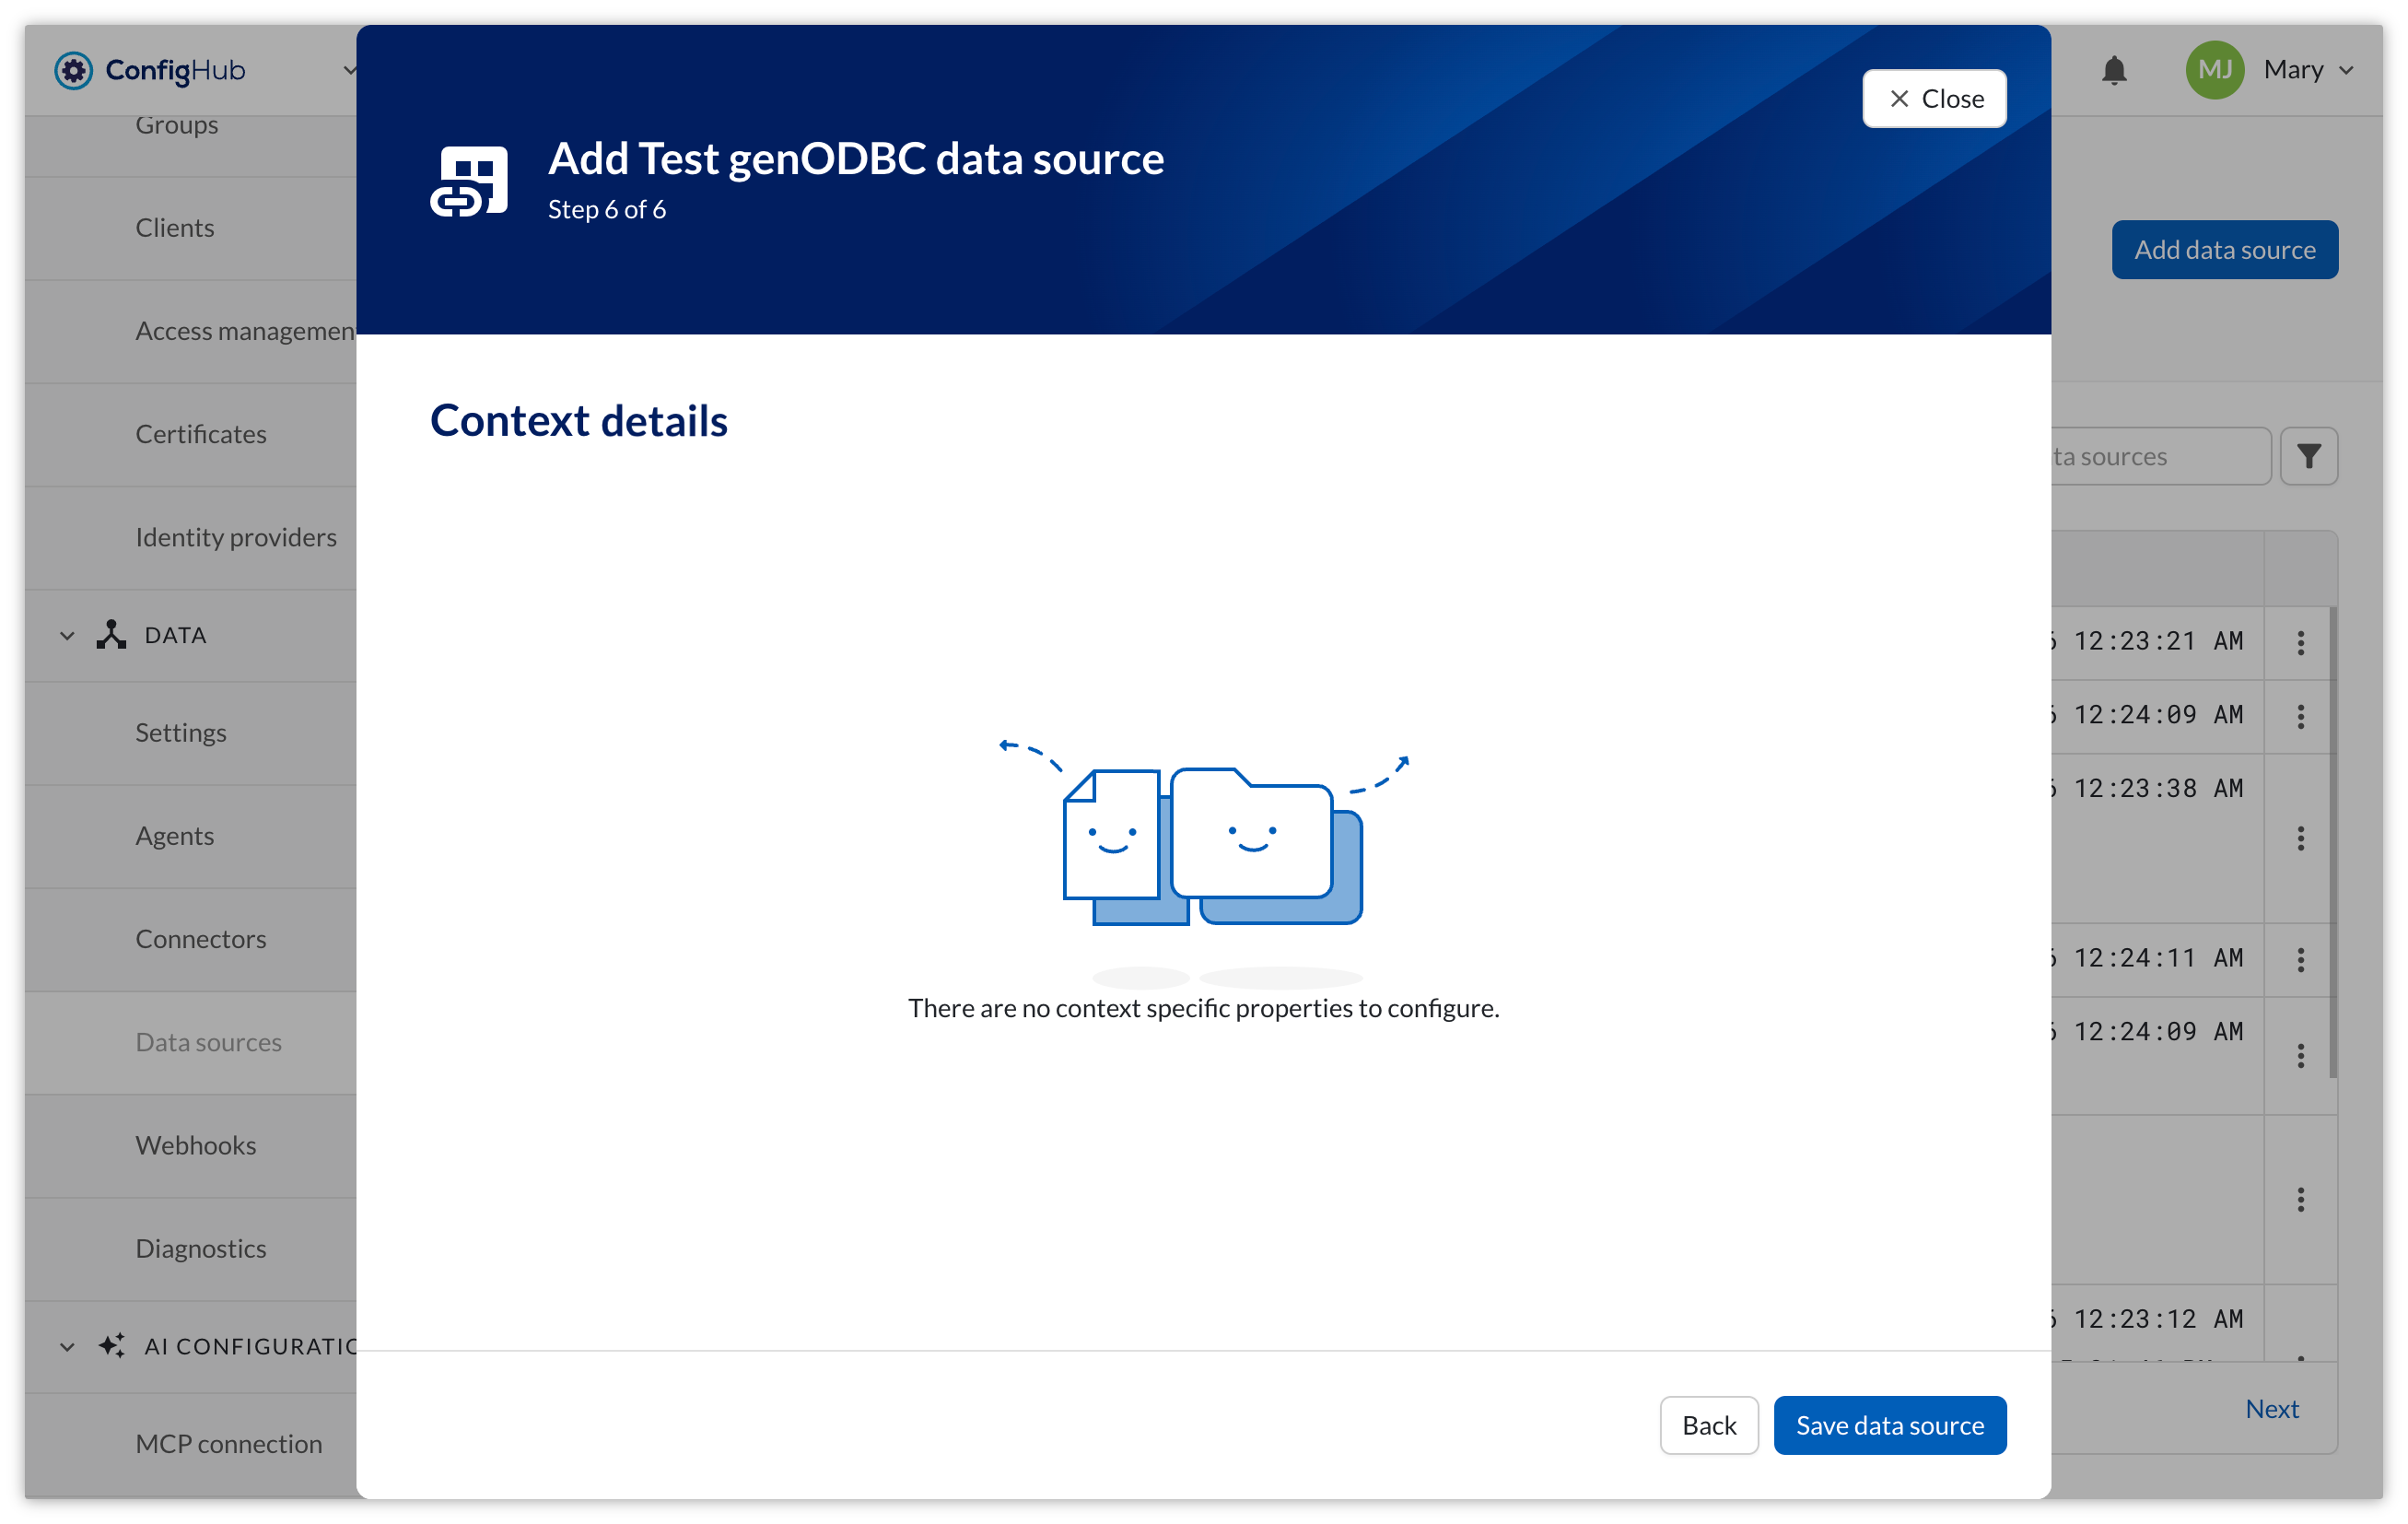Close the Add data source dialog
2408x1524 pixels.
click(x=1934, y=98)
